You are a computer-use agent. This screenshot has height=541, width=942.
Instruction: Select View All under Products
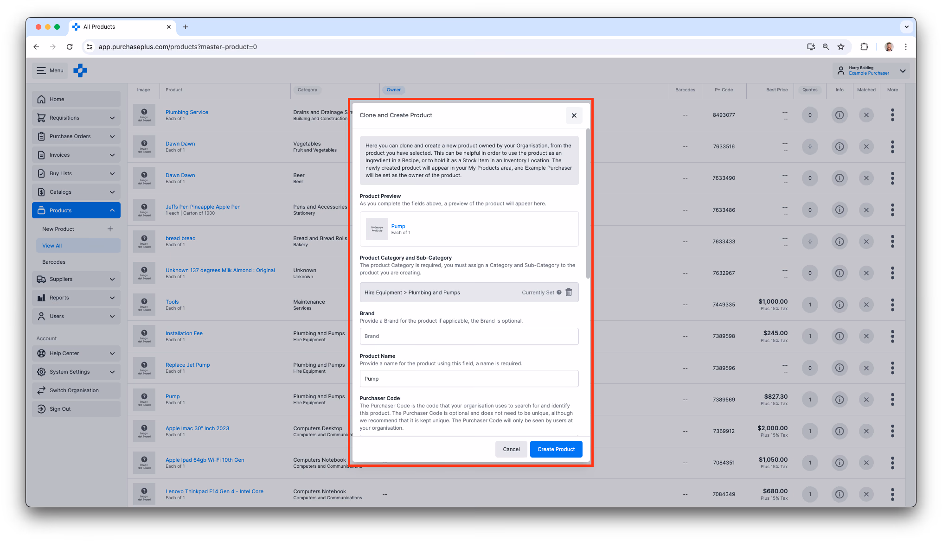click(78, 246)
